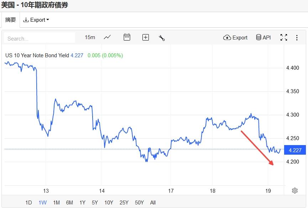Expand the Export dropdown menu
Screen dimensions: 308x208
pyautogui.click(x=36, y=20)
